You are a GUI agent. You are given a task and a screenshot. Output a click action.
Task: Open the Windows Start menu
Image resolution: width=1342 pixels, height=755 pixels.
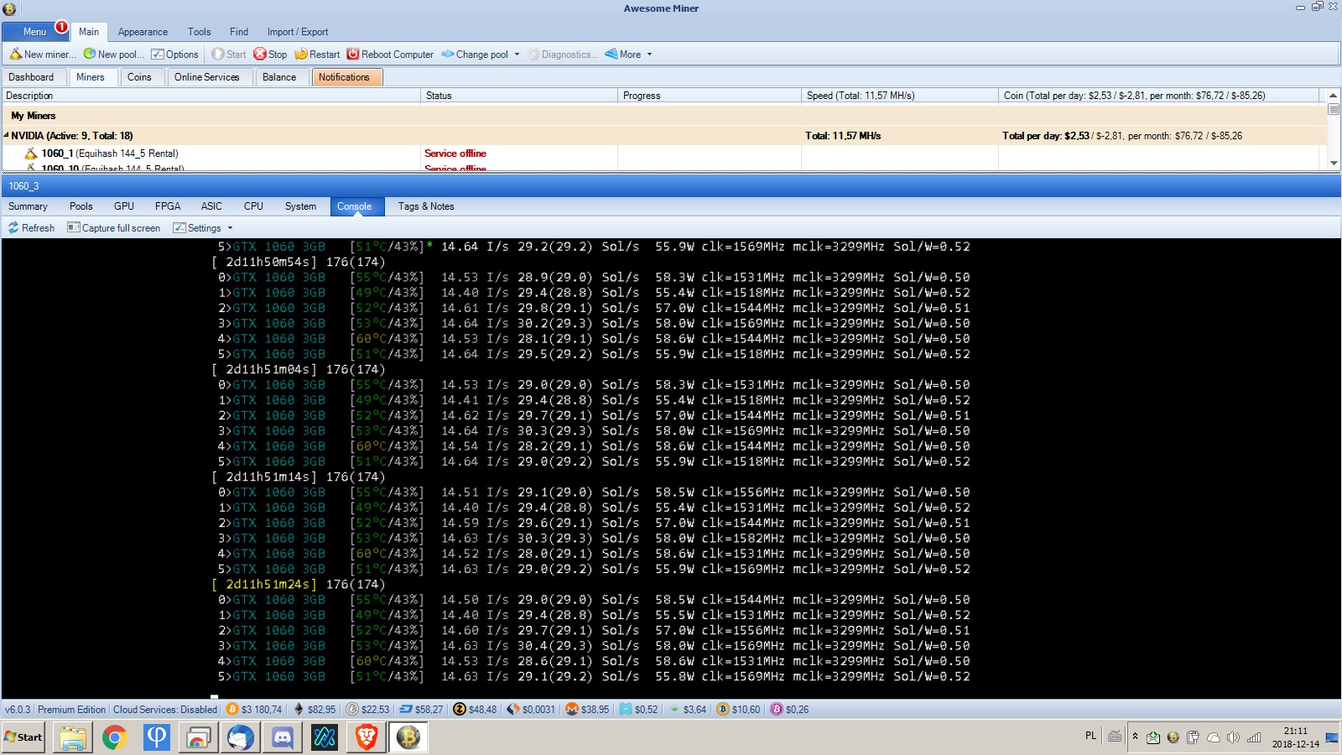[x=23, y=737]
